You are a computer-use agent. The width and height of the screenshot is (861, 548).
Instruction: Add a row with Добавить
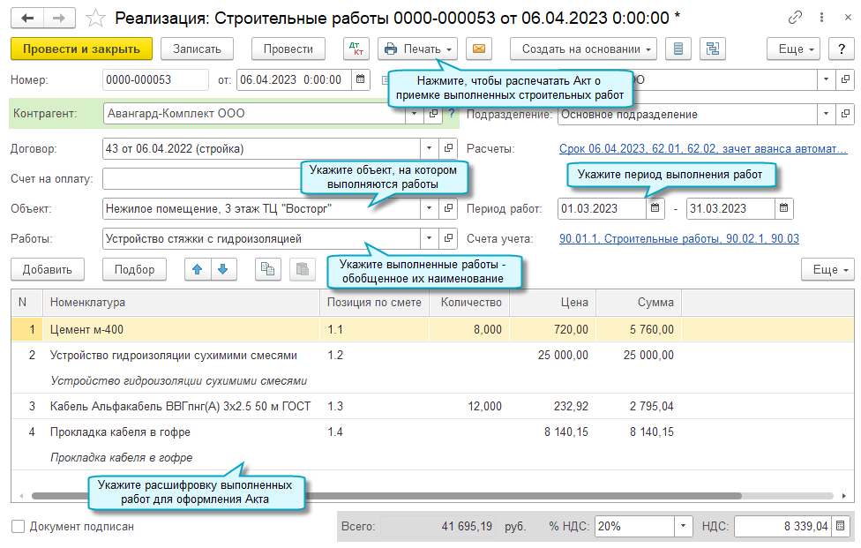48,270
